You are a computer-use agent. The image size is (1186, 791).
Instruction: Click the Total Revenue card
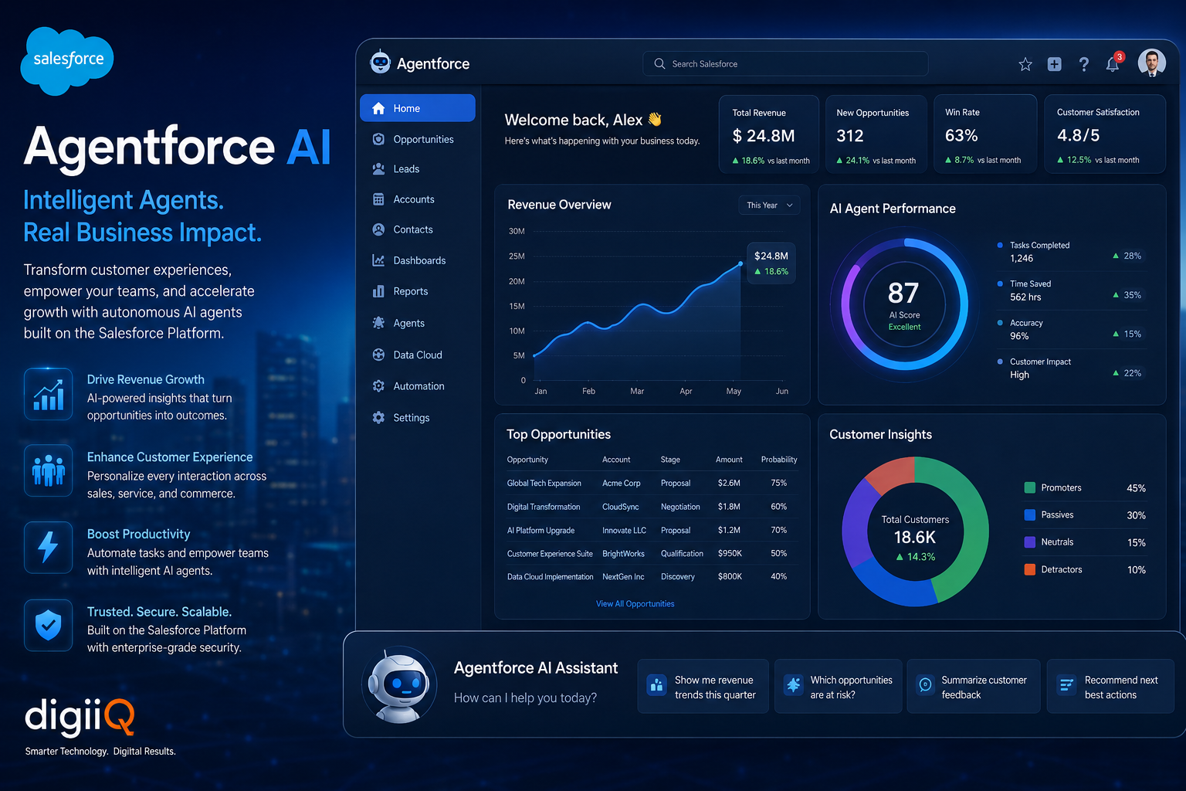point(769,134)
